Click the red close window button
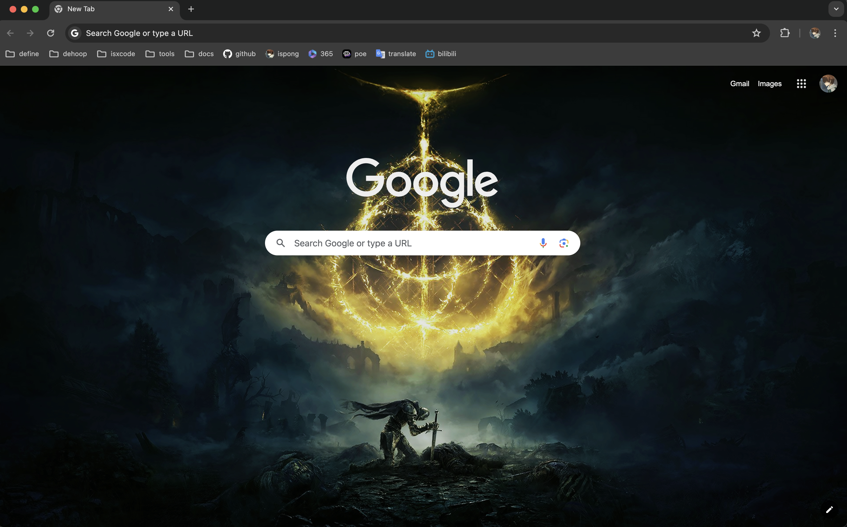Screen dimensions: 847x527 (x=13, y=9)
